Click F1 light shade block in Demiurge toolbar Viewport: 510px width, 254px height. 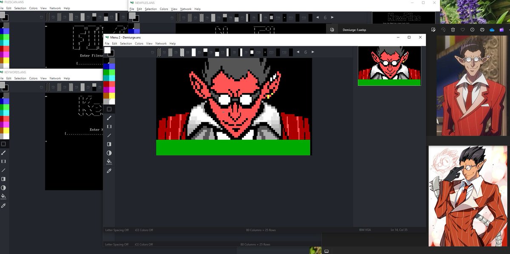pyautogui.click(x=159, y=52)
